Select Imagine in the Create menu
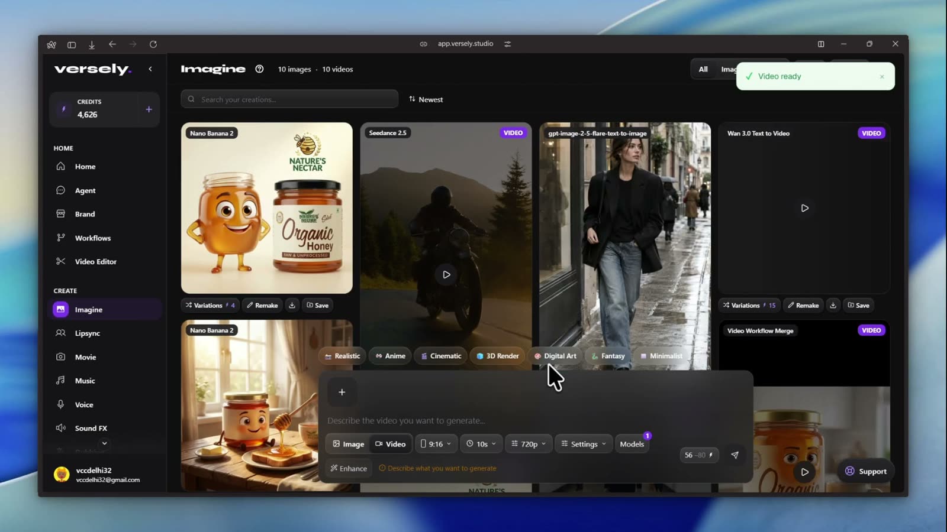The height and width of the screenshot is (532, 947). (x=104, y=309)
